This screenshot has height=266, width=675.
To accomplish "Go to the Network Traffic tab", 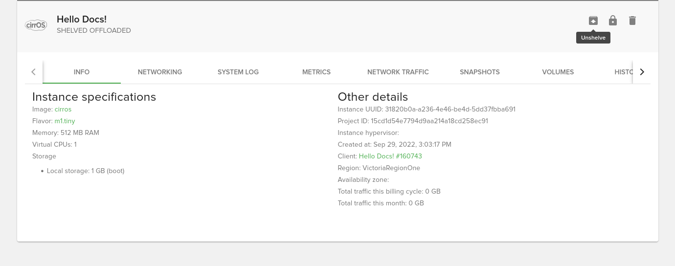I will point(398,72).
